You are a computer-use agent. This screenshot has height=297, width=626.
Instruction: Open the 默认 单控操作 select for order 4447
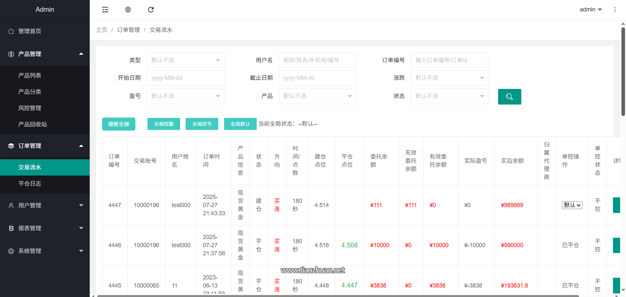(x=572, y=205)
